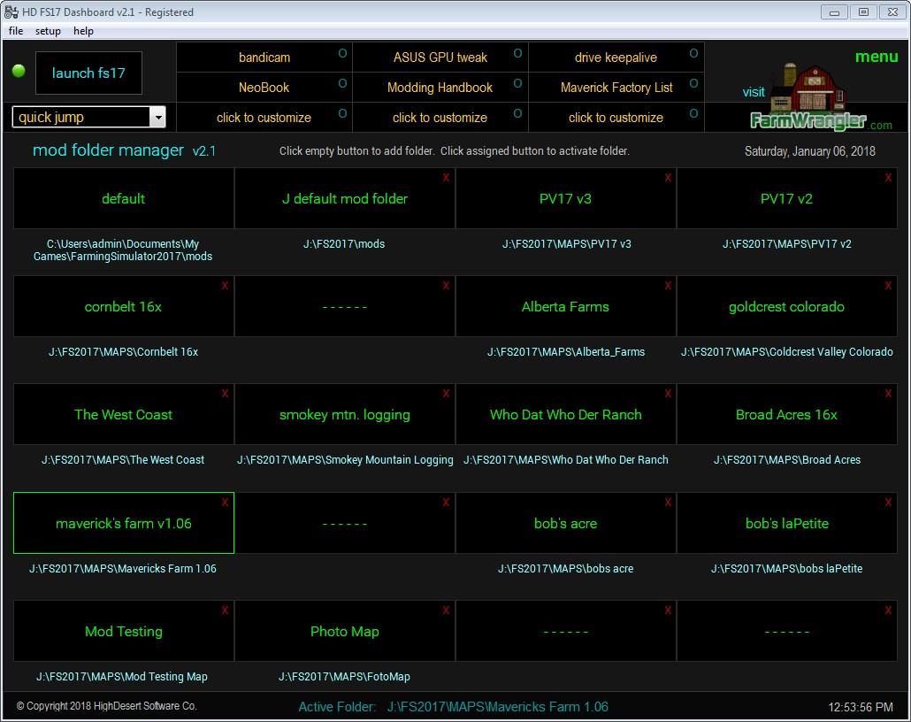Click red X on bob's acre button
This screenshot has width=911, height=722.
pyautogui.click(x=667, y=503)
